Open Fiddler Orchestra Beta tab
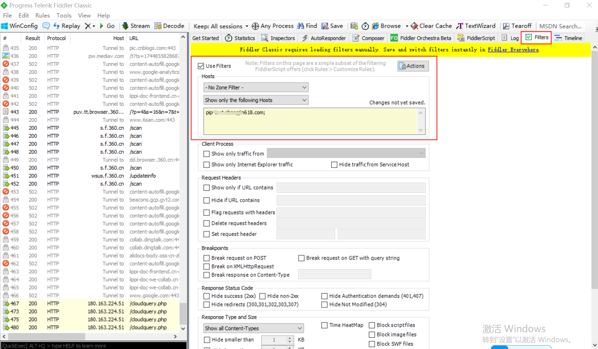This screenshot has width=598, height=349. coord(421,38)
